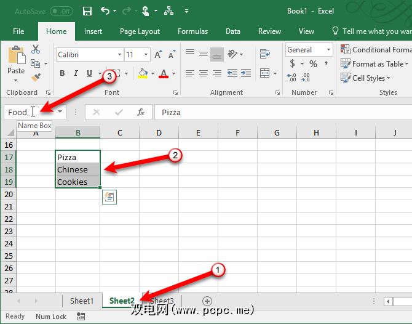Toggle AutoSave switch
Screen dimensions: 412x324
click(61, 11)
